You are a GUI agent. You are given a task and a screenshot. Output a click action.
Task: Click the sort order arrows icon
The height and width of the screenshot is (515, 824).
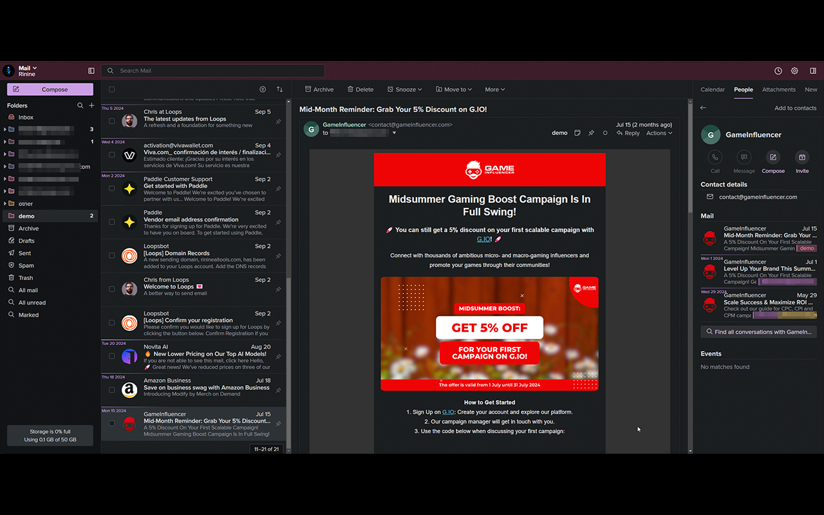click(279, 89)
